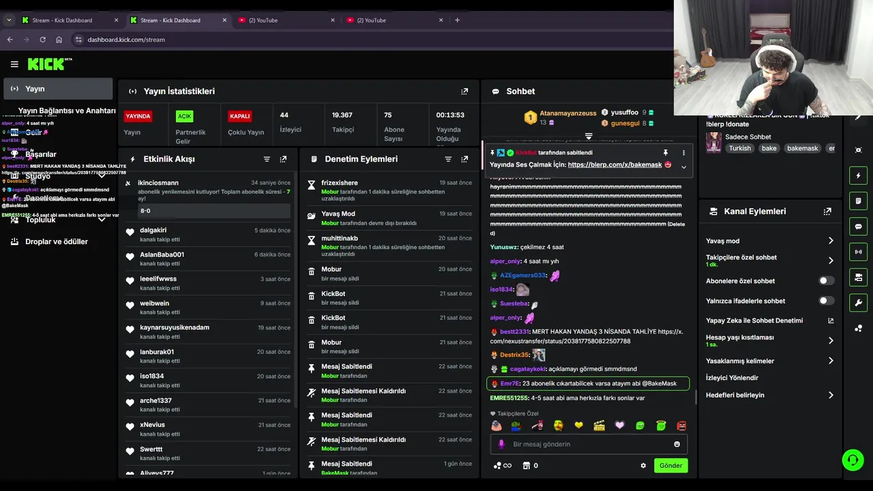Click the Gönder send button
873x491 pixels.
tap(670, 466)
